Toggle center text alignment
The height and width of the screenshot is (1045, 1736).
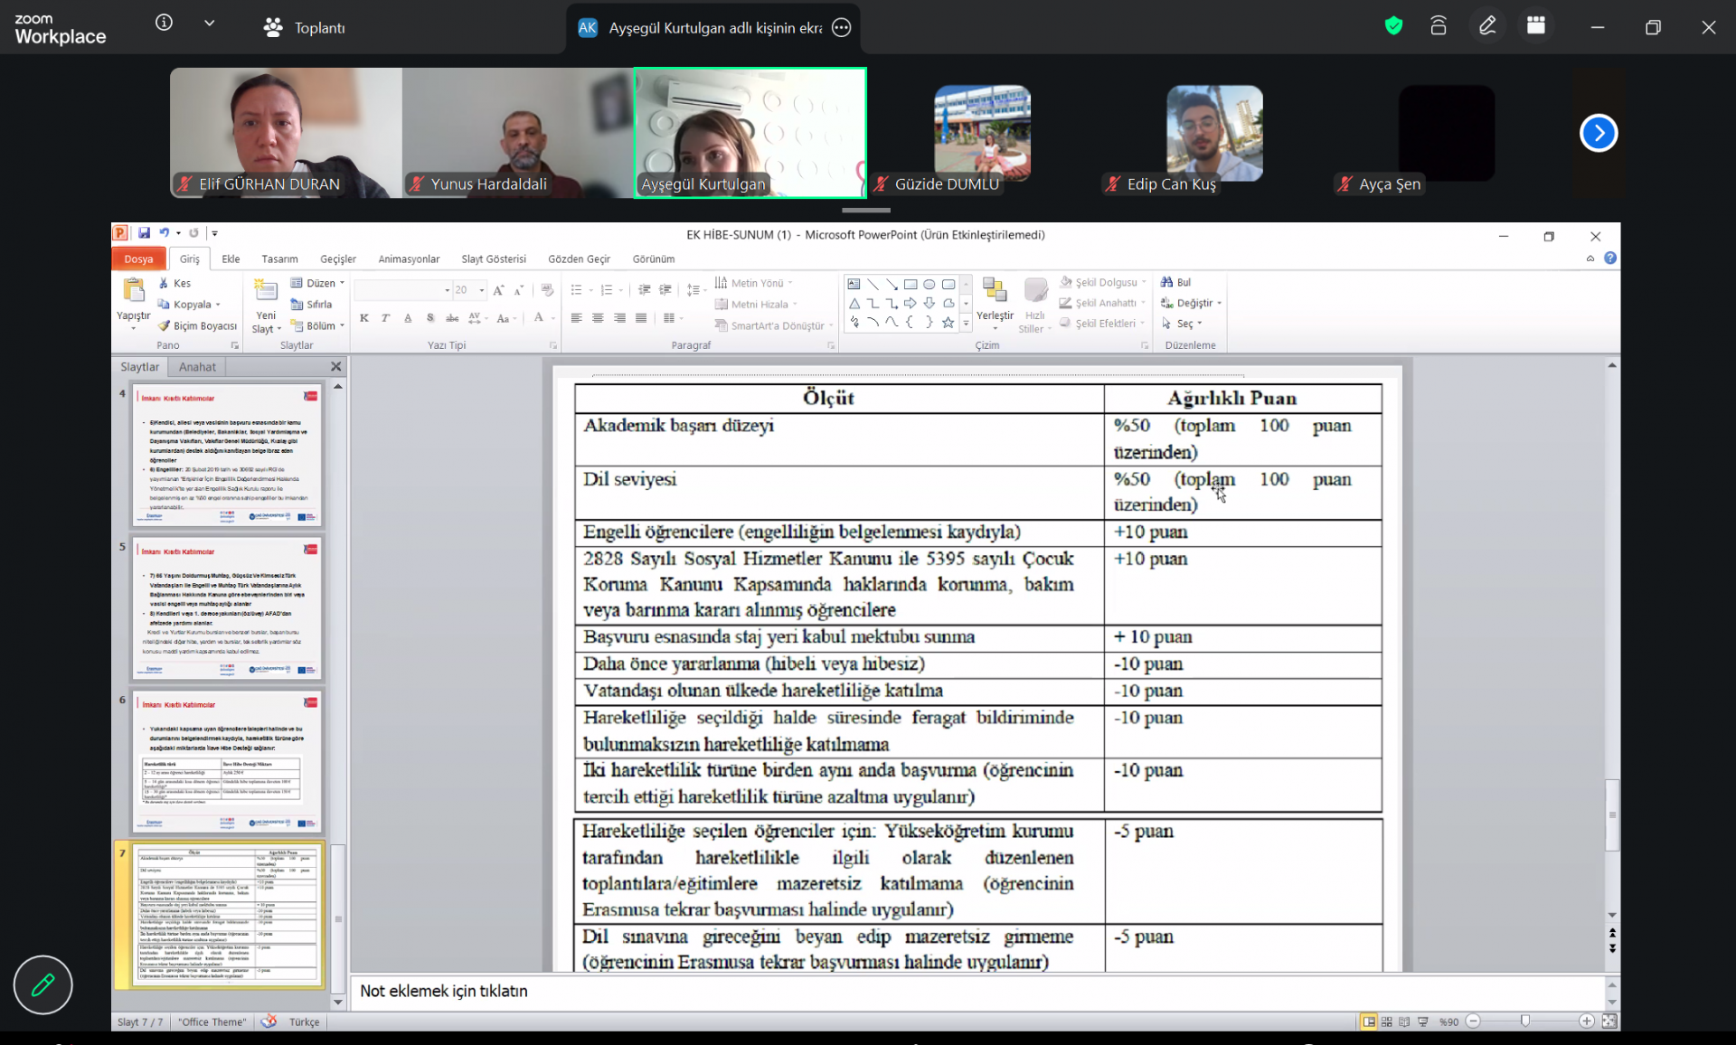click(x=598, y=318)
